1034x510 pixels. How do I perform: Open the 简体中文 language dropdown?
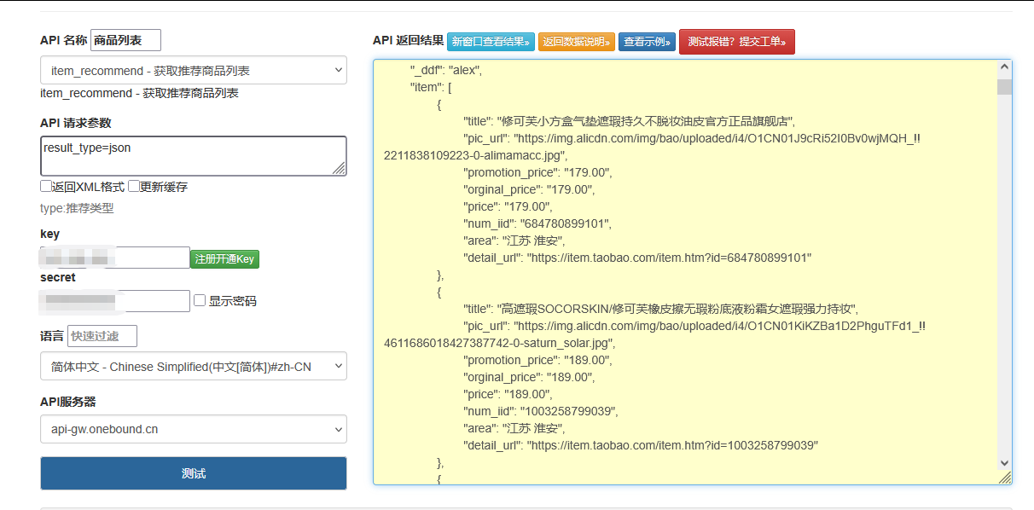pos(194,367)
